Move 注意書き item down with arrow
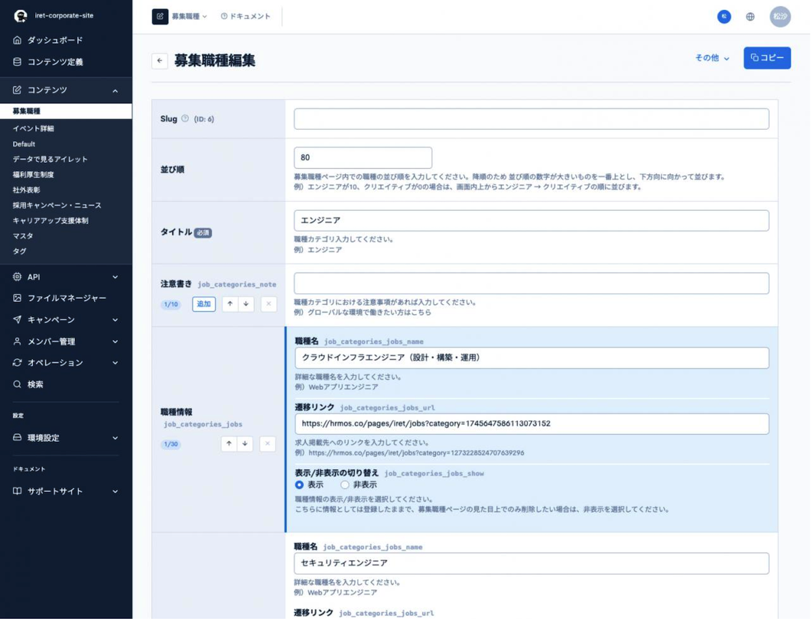The height and width of the screenshot is (619, 811). click(x=246, y=304)
